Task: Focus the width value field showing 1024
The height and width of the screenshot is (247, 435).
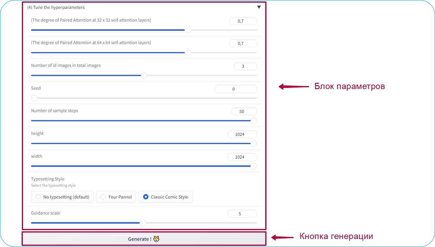Action: coord(242,157)
